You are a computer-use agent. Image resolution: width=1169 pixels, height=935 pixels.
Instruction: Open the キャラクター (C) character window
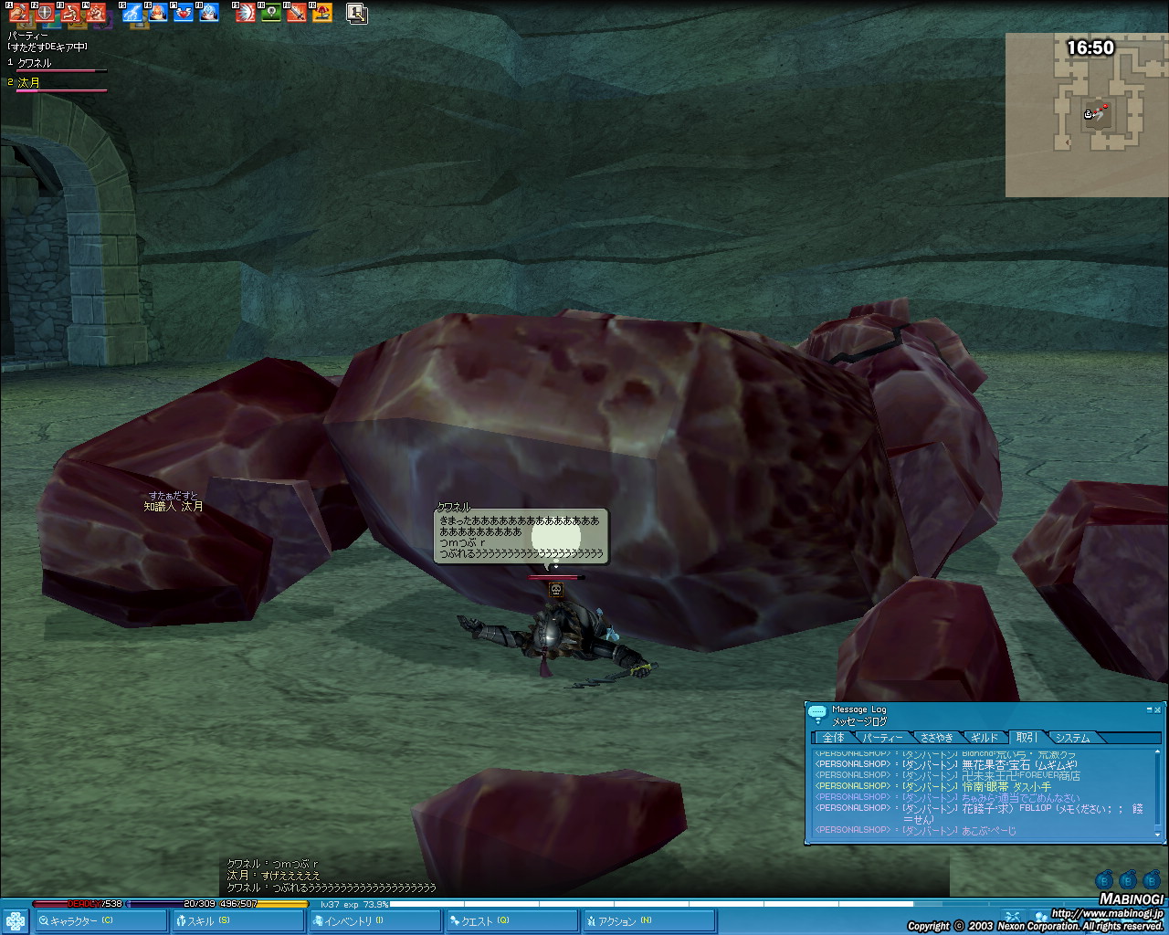(100, 921)
